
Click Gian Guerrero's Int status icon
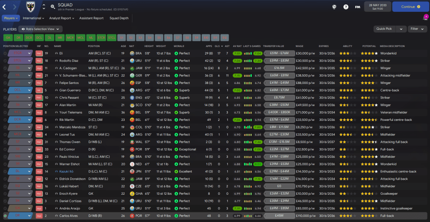pos(39,90)
